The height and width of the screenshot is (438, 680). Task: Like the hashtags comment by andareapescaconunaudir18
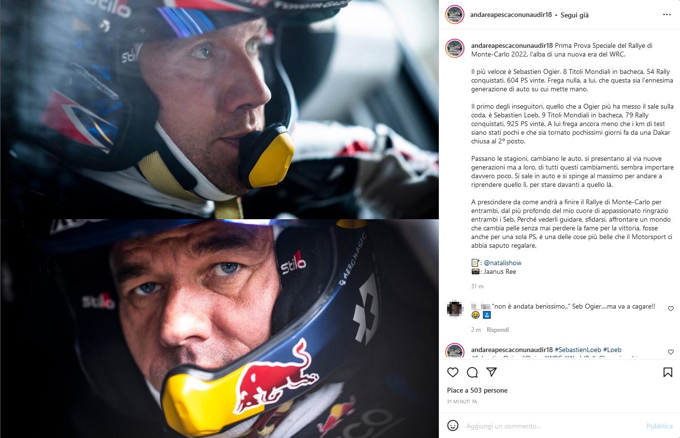pos(671,352)
